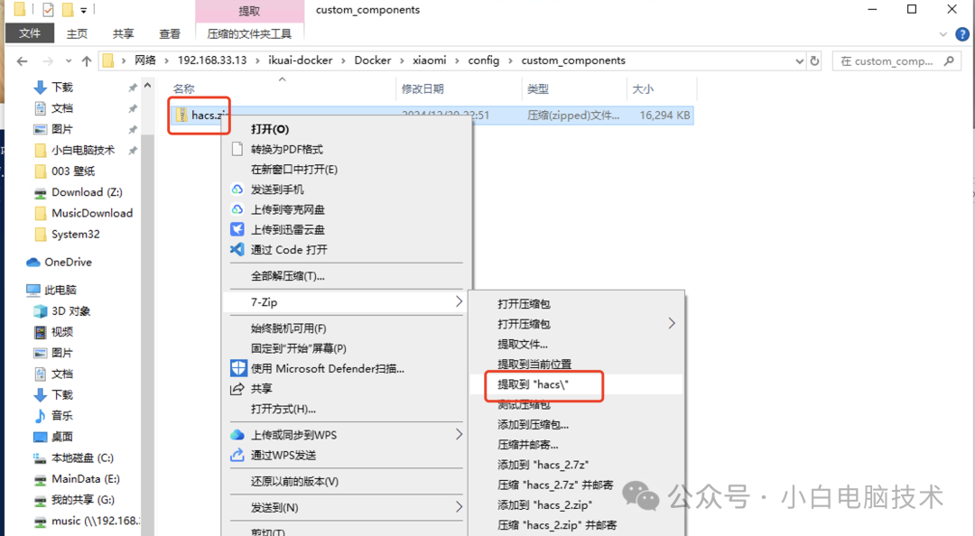Select the 共享 share option
This screenshot has height=536, width=975.
[272, 389]
